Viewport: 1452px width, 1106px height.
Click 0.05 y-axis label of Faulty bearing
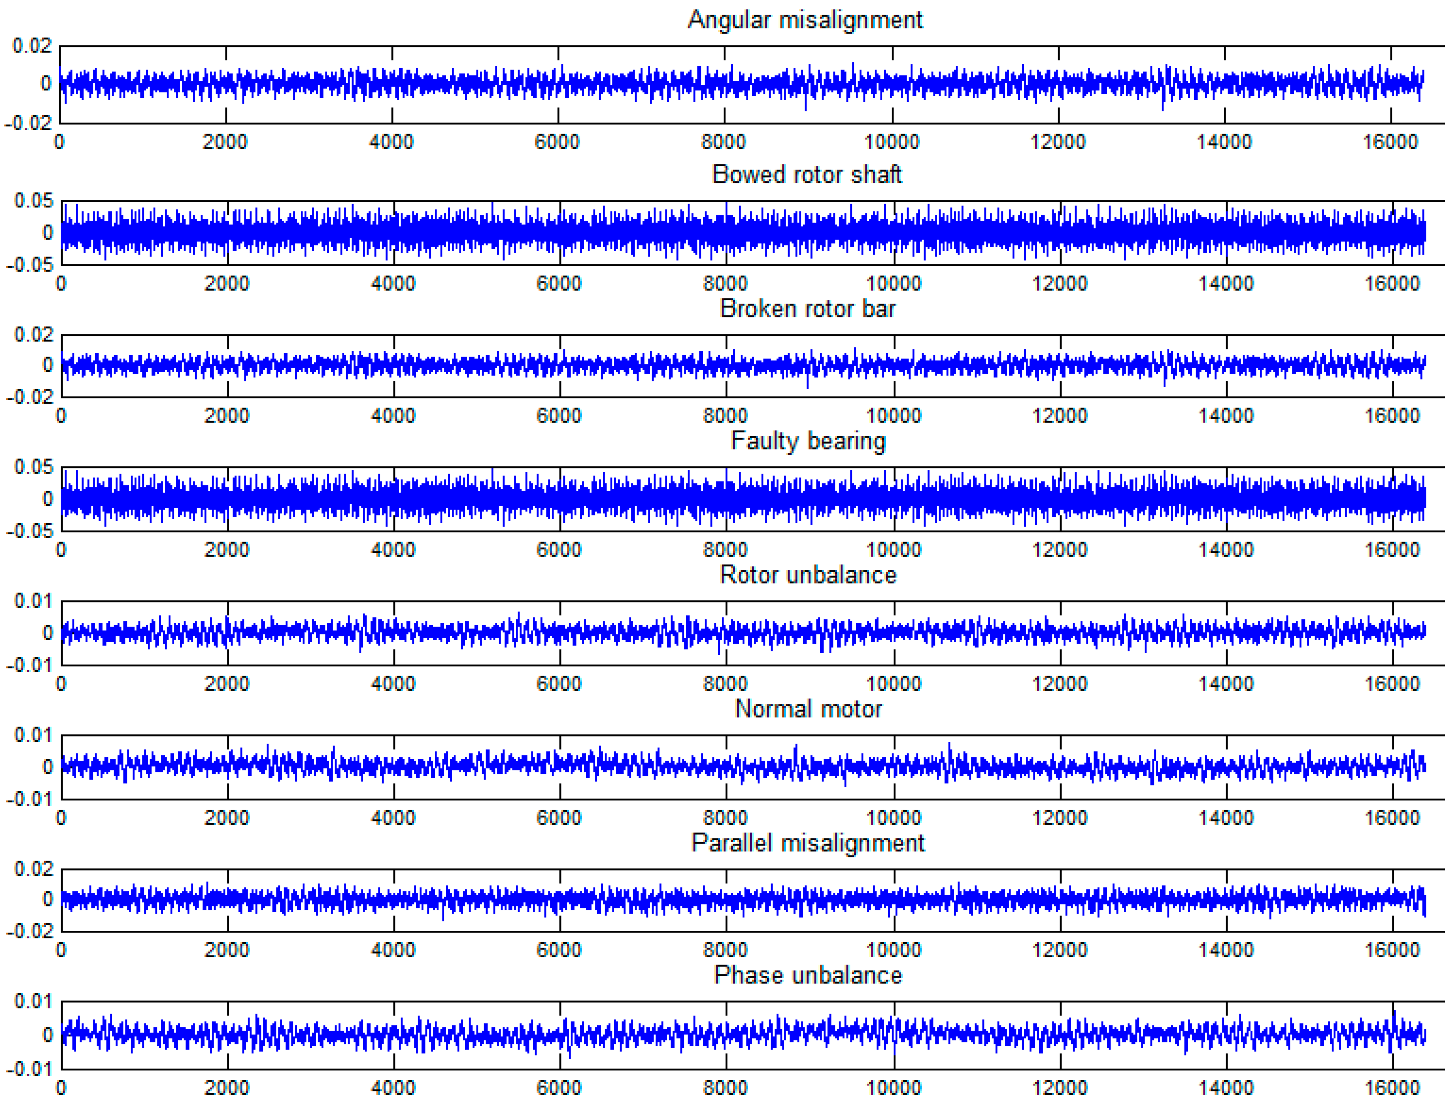pyautogui.click(x=34, y=467)
